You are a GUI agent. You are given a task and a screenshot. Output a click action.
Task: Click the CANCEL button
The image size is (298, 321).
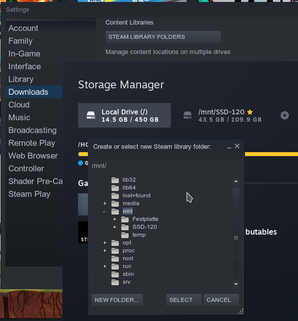point(221,300)
